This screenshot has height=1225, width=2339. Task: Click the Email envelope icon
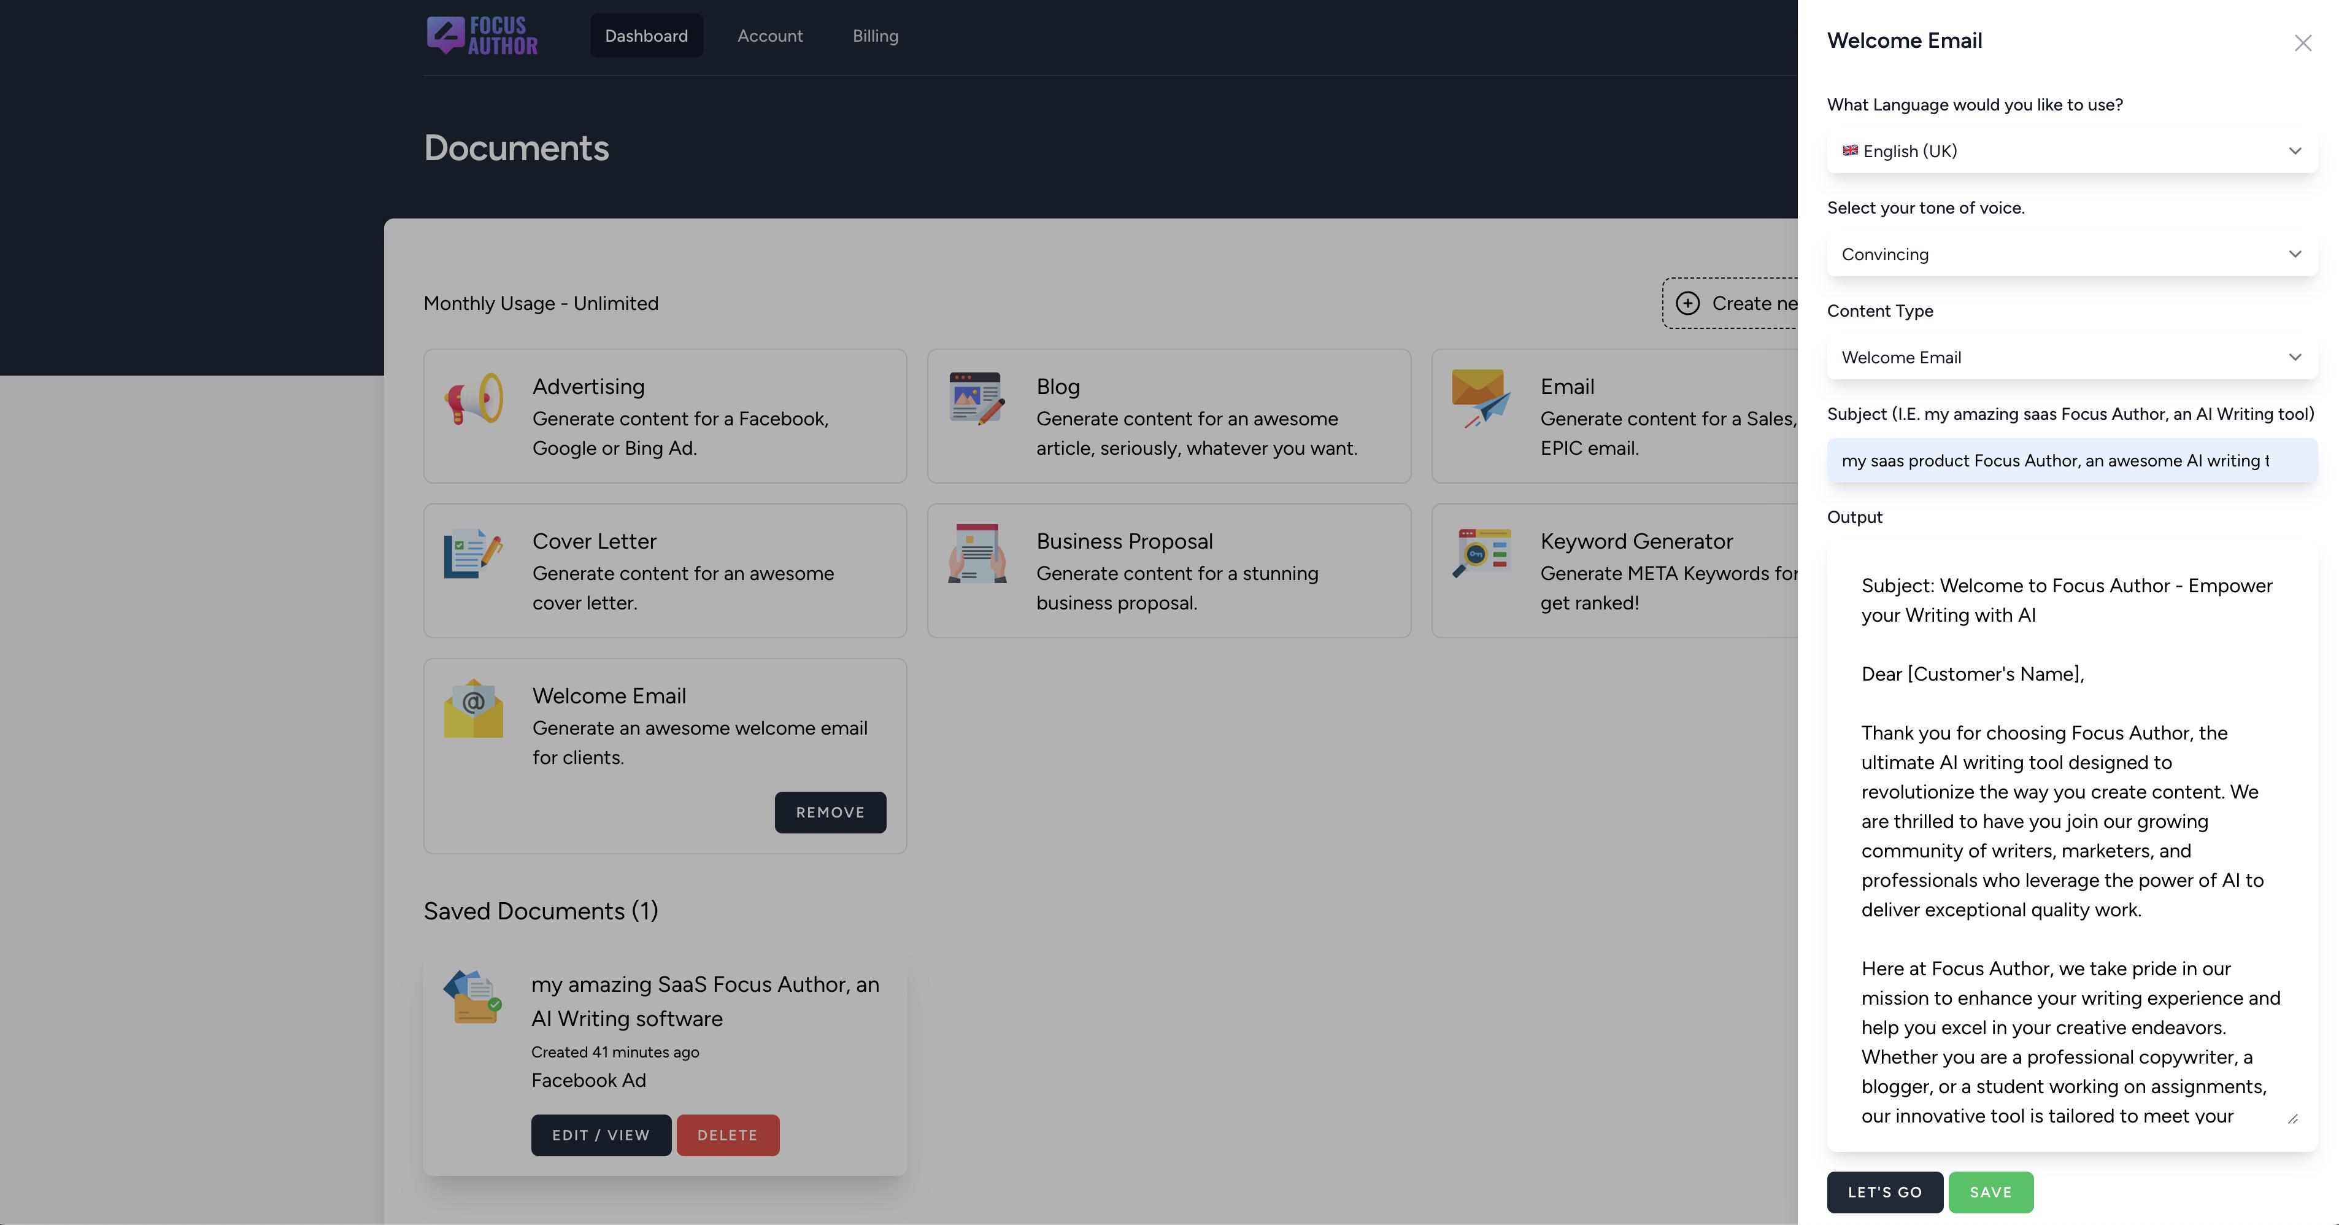pyautogui.click(x=1480, y=399)
